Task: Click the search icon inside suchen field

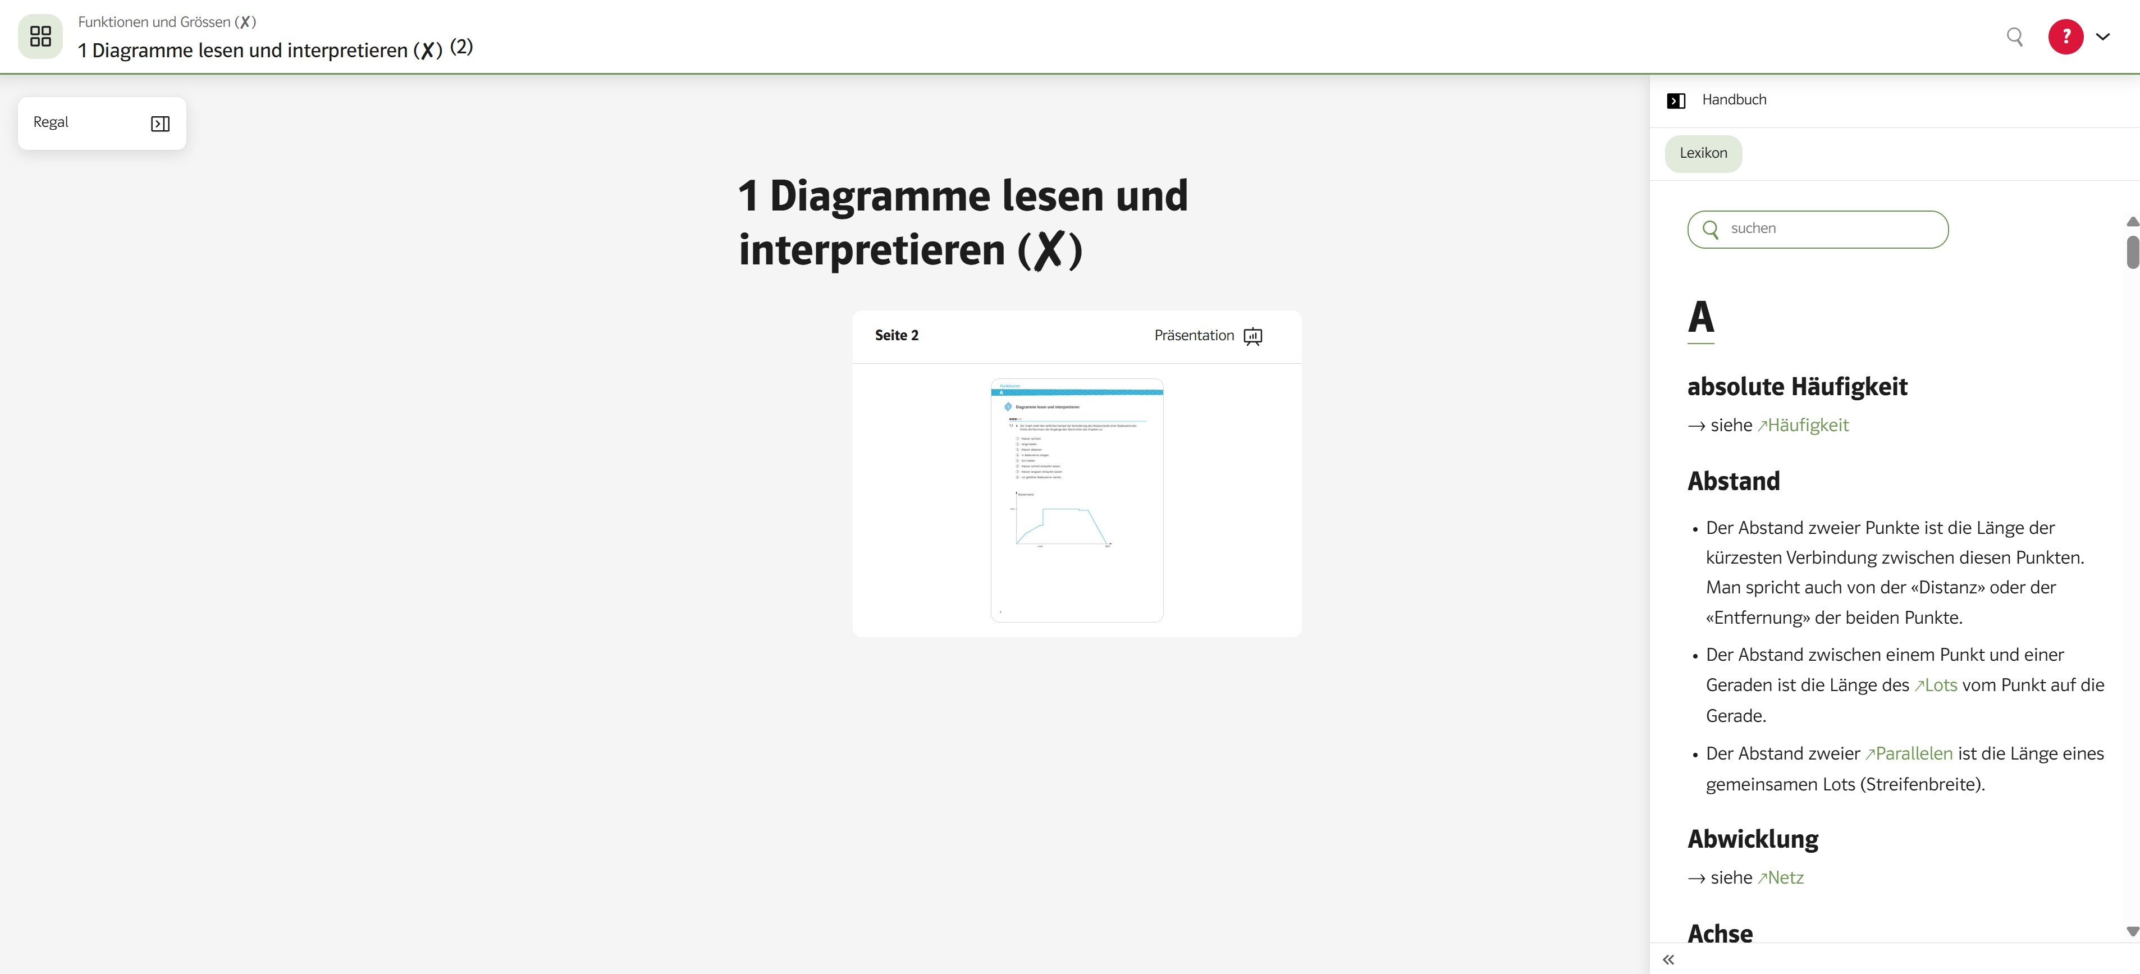Action: (x=1709, y=230)
